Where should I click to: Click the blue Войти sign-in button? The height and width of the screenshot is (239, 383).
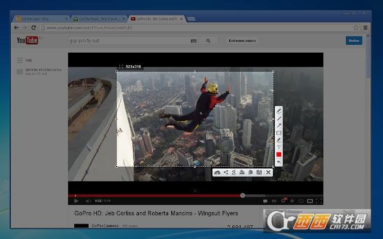click(x=354, y=41)
